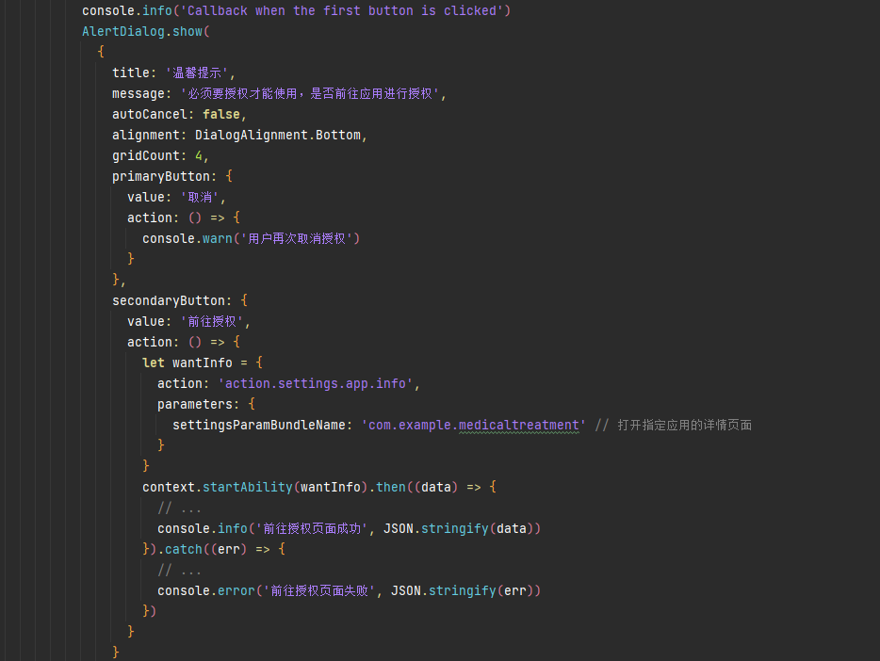
Task: Click the primaryButton key
Action: click(160, 177)
